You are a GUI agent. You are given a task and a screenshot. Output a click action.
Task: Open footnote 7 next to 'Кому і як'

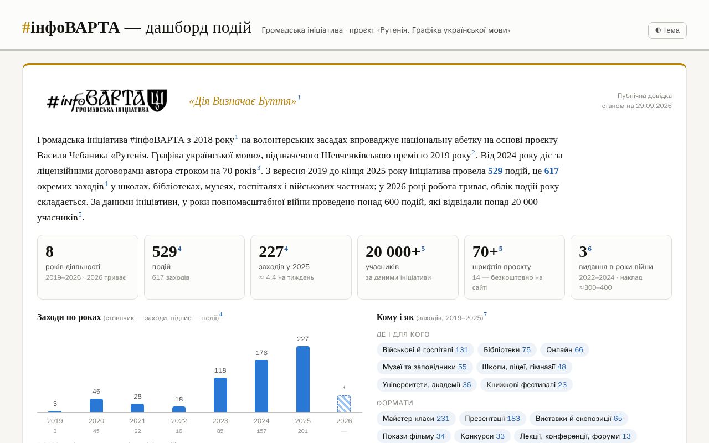485,315
